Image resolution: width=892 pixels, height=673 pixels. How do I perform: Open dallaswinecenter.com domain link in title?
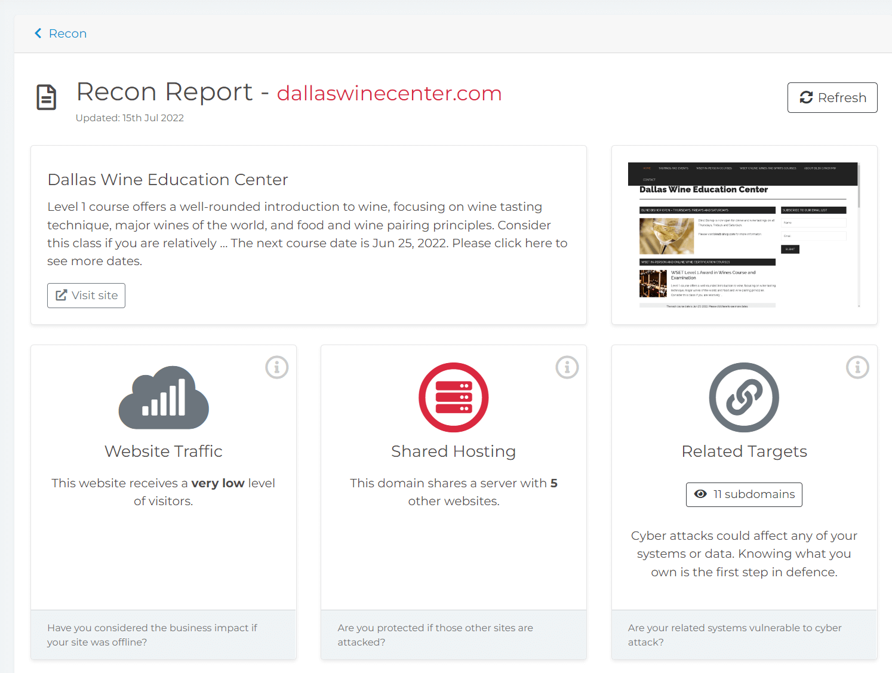pyautogui.click(x=389, y=93)
